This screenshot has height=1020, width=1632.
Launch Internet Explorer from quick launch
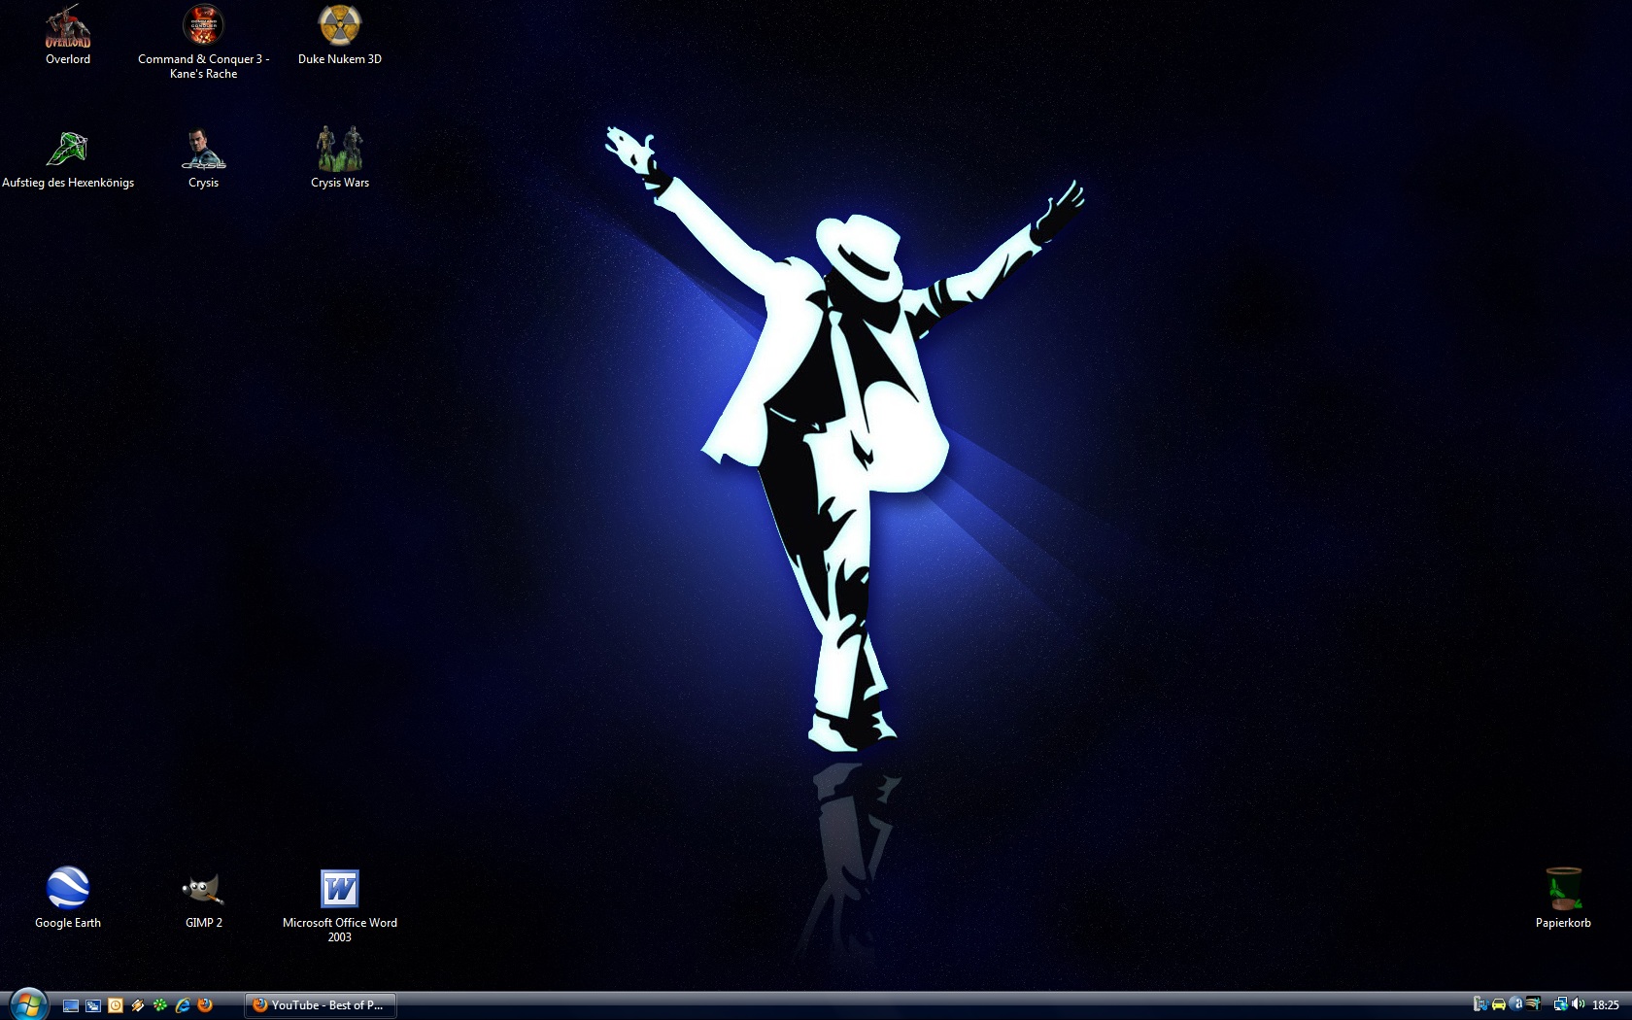click(183, 1005)
